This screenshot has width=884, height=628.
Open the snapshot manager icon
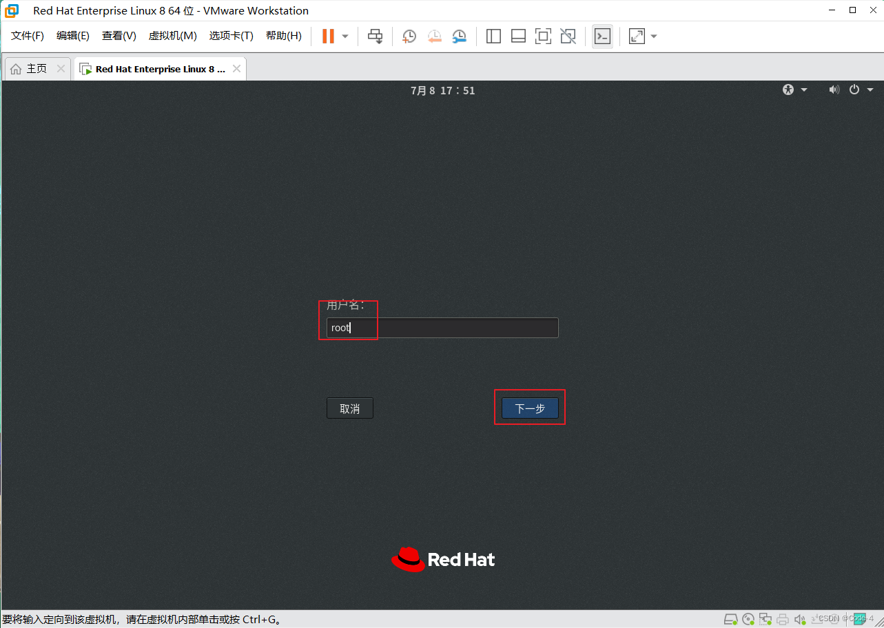click(x=460, y=36)
